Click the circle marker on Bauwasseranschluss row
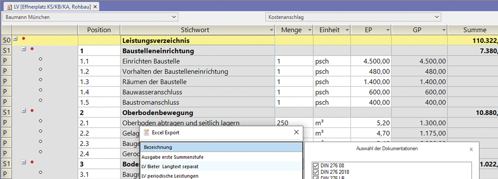The height and width of the screenshot is (179, 498). click(x=41, y=90)
